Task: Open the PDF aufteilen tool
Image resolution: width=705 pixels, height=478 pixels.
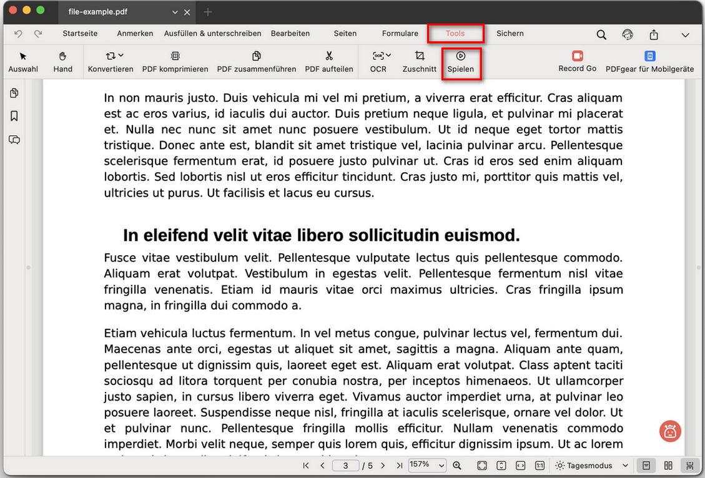Action: click(x=329, y=62)
